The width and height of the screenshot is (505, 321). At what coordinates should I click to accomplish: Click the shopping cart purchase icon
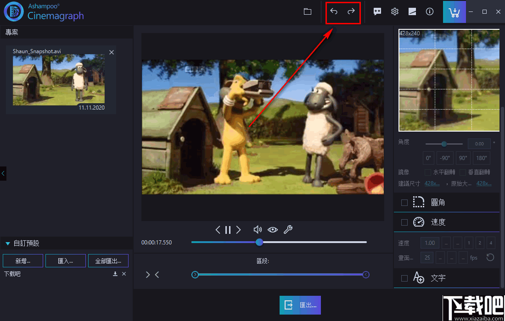pyautogui.click(x=454, y=12)
